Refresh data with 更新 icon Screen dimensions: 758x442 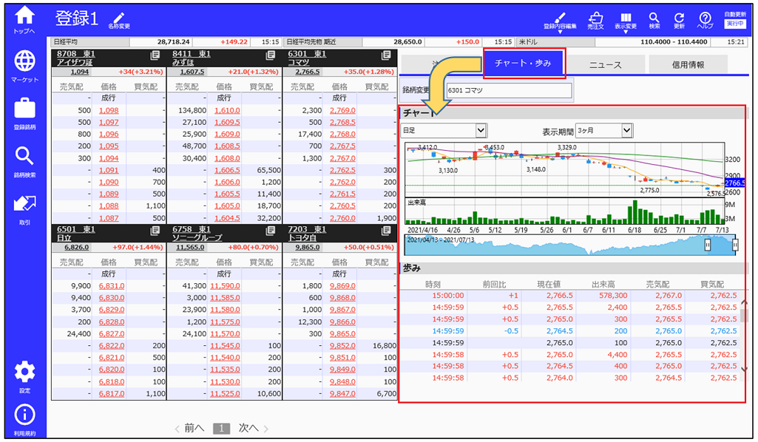679,19
